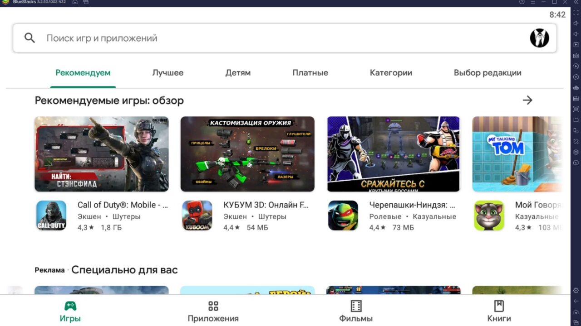The height and width of the screenshot is (326, 581).
Task: Switch to the Лучшее tab
Action: click(167, 72)
